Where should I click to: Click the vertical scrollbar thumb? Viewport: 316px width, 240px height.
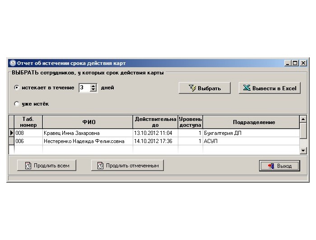tap(303, 131)
